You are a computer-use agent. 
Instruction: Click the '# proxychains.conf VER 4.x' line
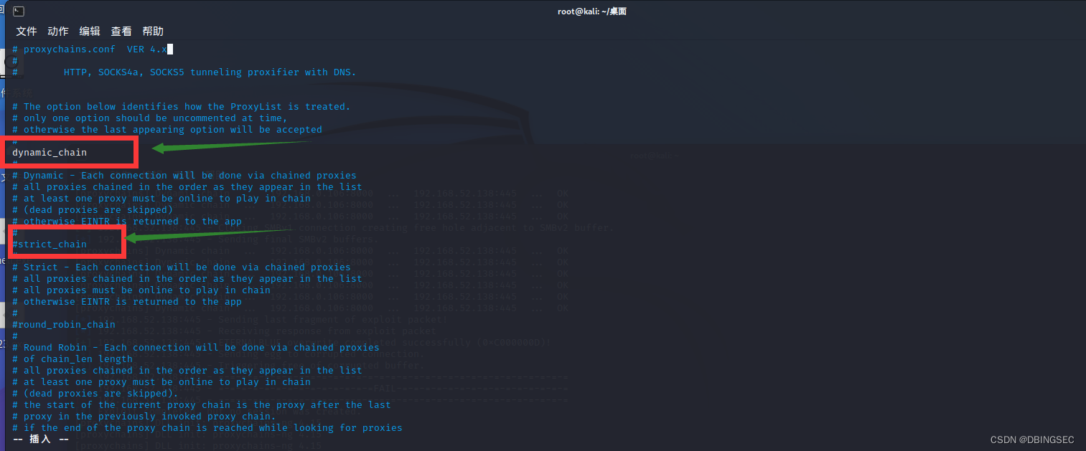[90, 49]
